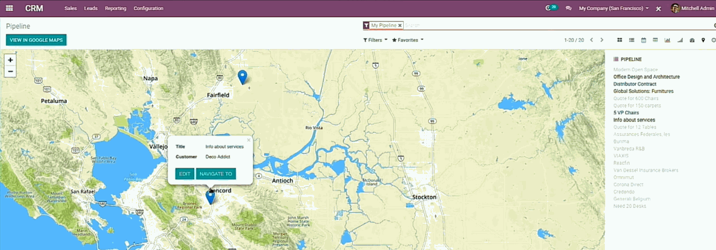The height and width of the screenshot is (250, 716).
Task: Expand the Favorites dropdown
Action: pos(407,40)
